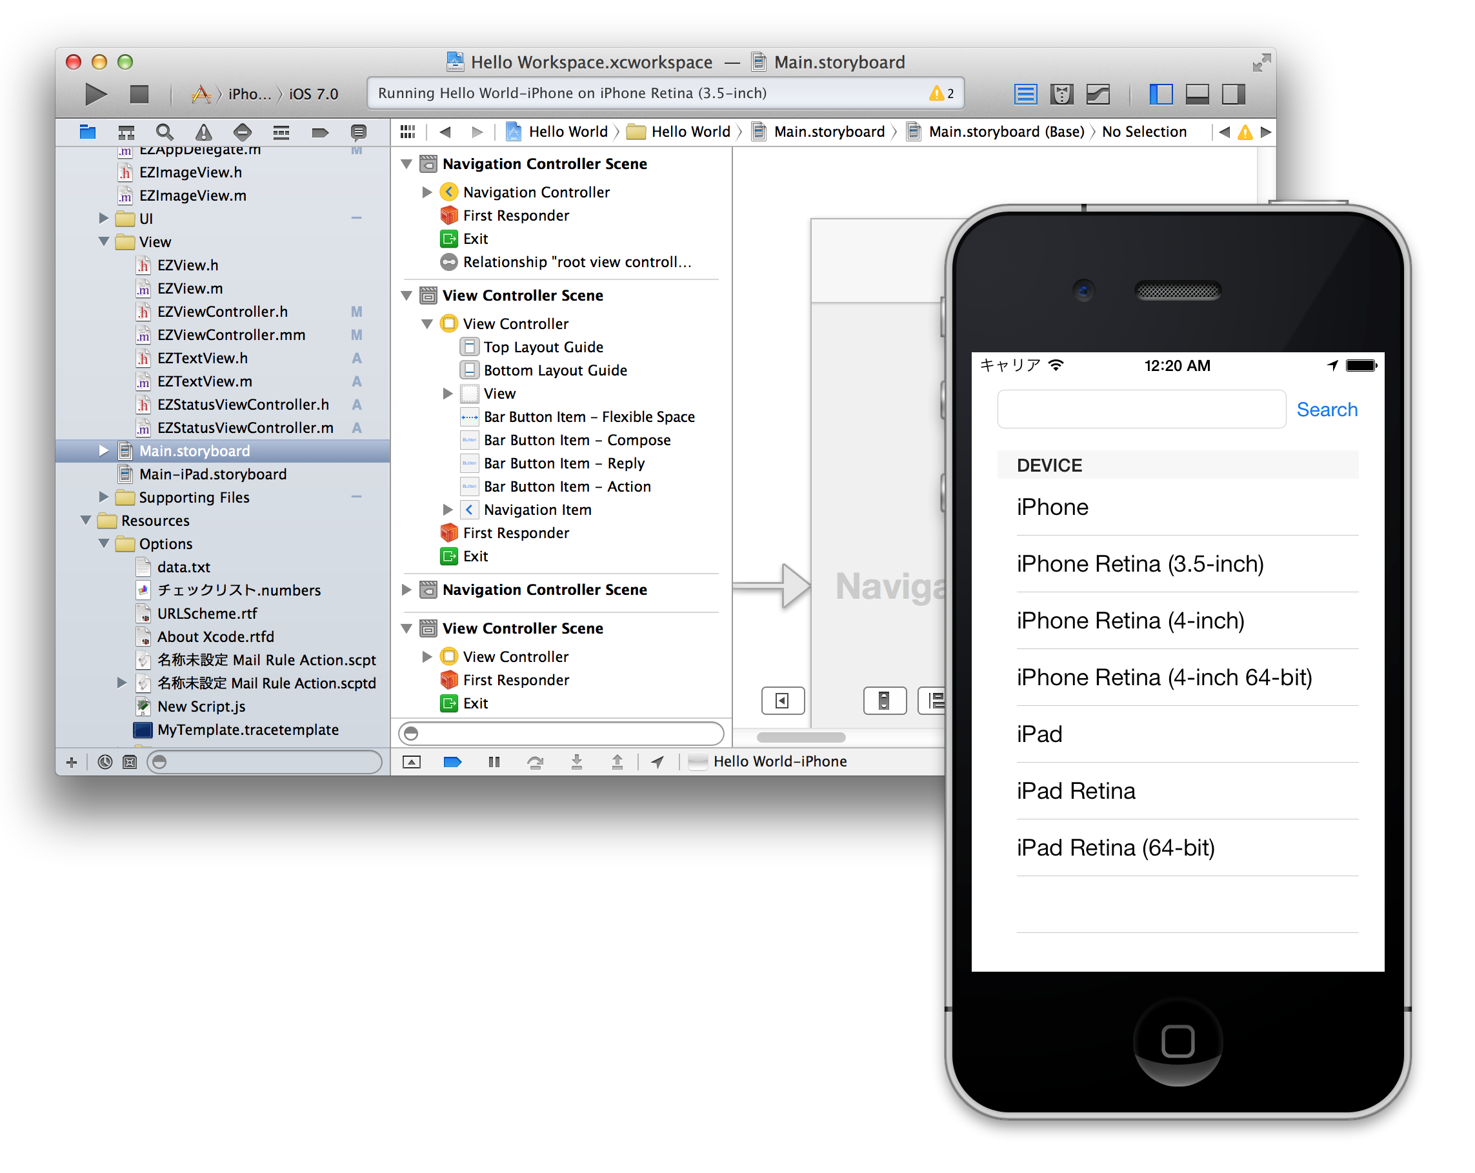Open the Symbol navigator icon
Screen dimensions: 1475x1173
pyautogui.click(x=126, y=132)
